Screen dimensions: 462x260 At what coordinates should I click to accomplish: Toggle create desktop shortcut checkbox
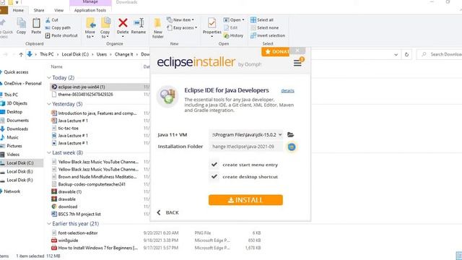pyautogui.click(x=214, y=176)
